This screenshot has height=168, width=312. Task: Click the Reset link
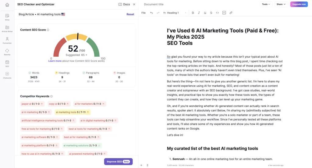click(130, 14)
